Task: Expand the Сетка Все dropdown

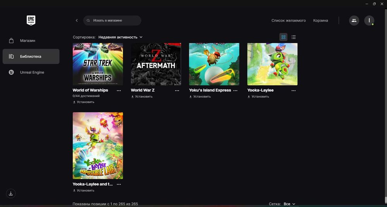Action: click(x=289, y=204)
